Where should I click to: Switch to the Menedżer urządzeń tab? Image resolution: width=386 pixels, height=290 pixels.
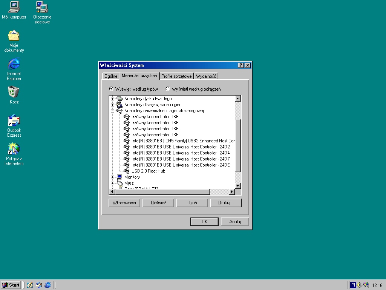coord(139,76)
